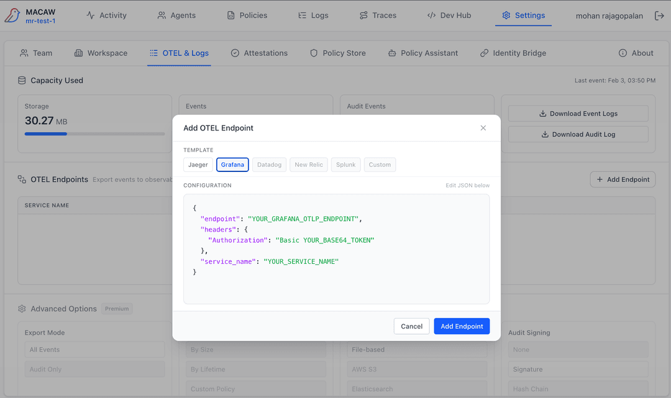Select the Identity Bridge tab
This screenshot has height=398, width=671.
click(513, 53)
